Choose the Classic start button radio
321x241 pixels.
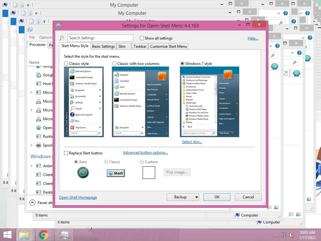tap(106, 162)
